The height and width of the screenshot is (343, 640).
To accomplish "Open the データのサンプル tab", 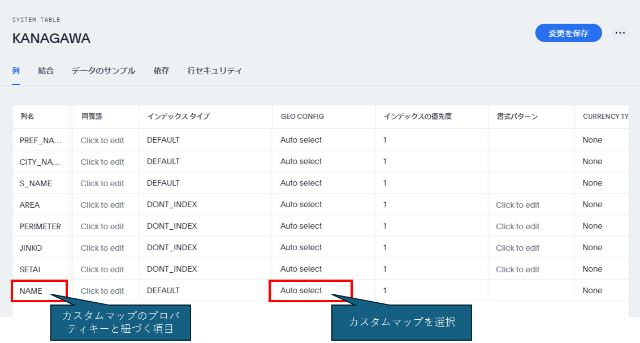I will (103, 71).
